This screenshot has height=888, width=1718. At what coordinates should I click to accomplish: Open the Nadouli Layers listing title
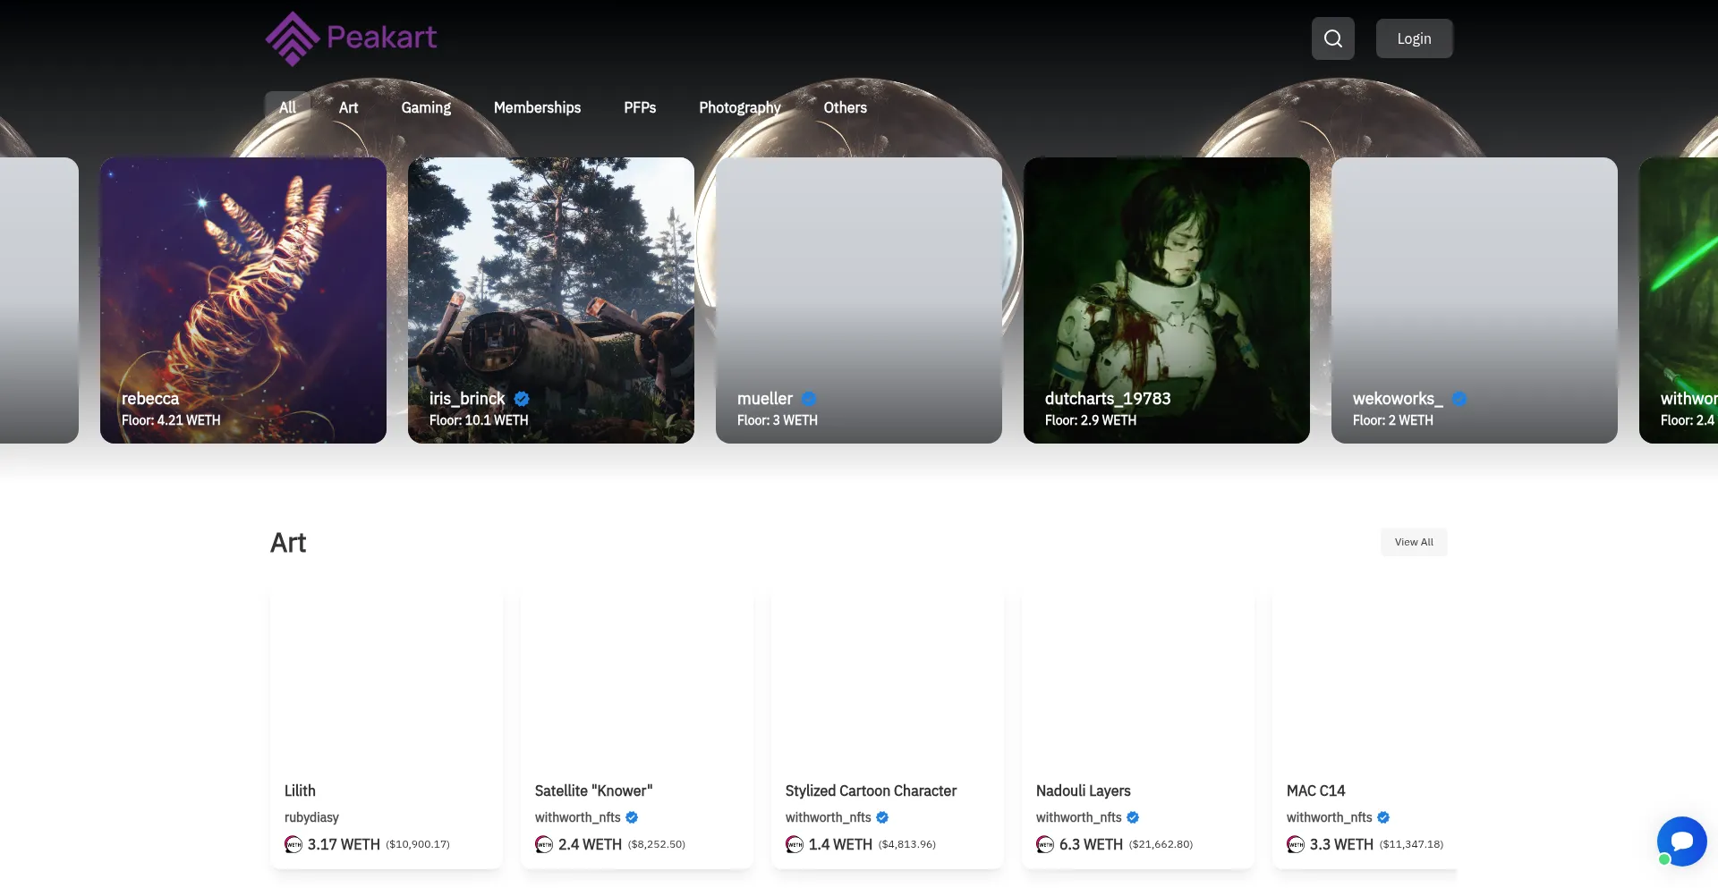point(1083,791)
